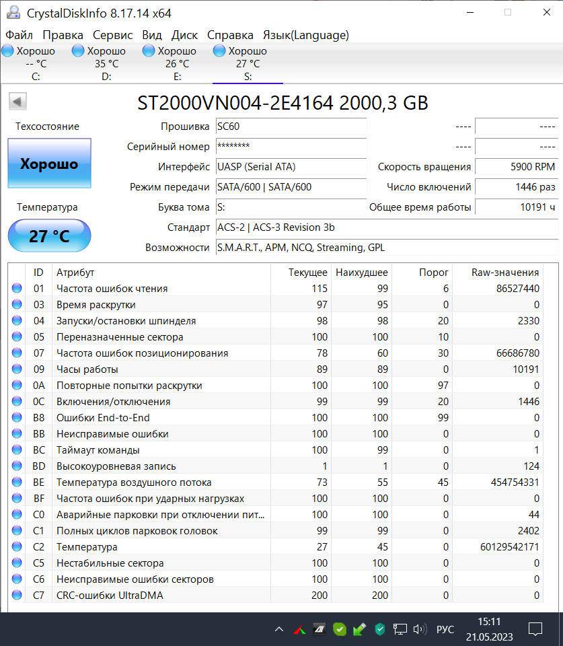Click status icon for Высокоуровневая запись
The width and height of the screenshot is (563, 646).
[17, 466]
